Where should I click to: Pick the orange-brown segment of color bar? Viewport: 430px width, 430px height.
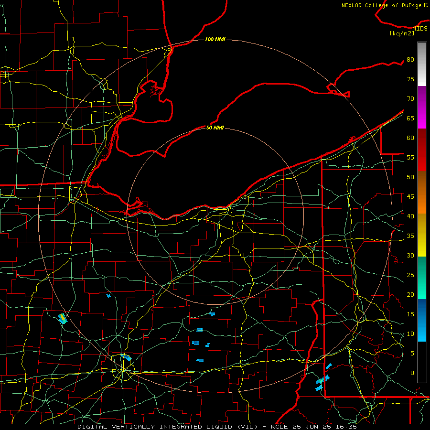[422, 192]
